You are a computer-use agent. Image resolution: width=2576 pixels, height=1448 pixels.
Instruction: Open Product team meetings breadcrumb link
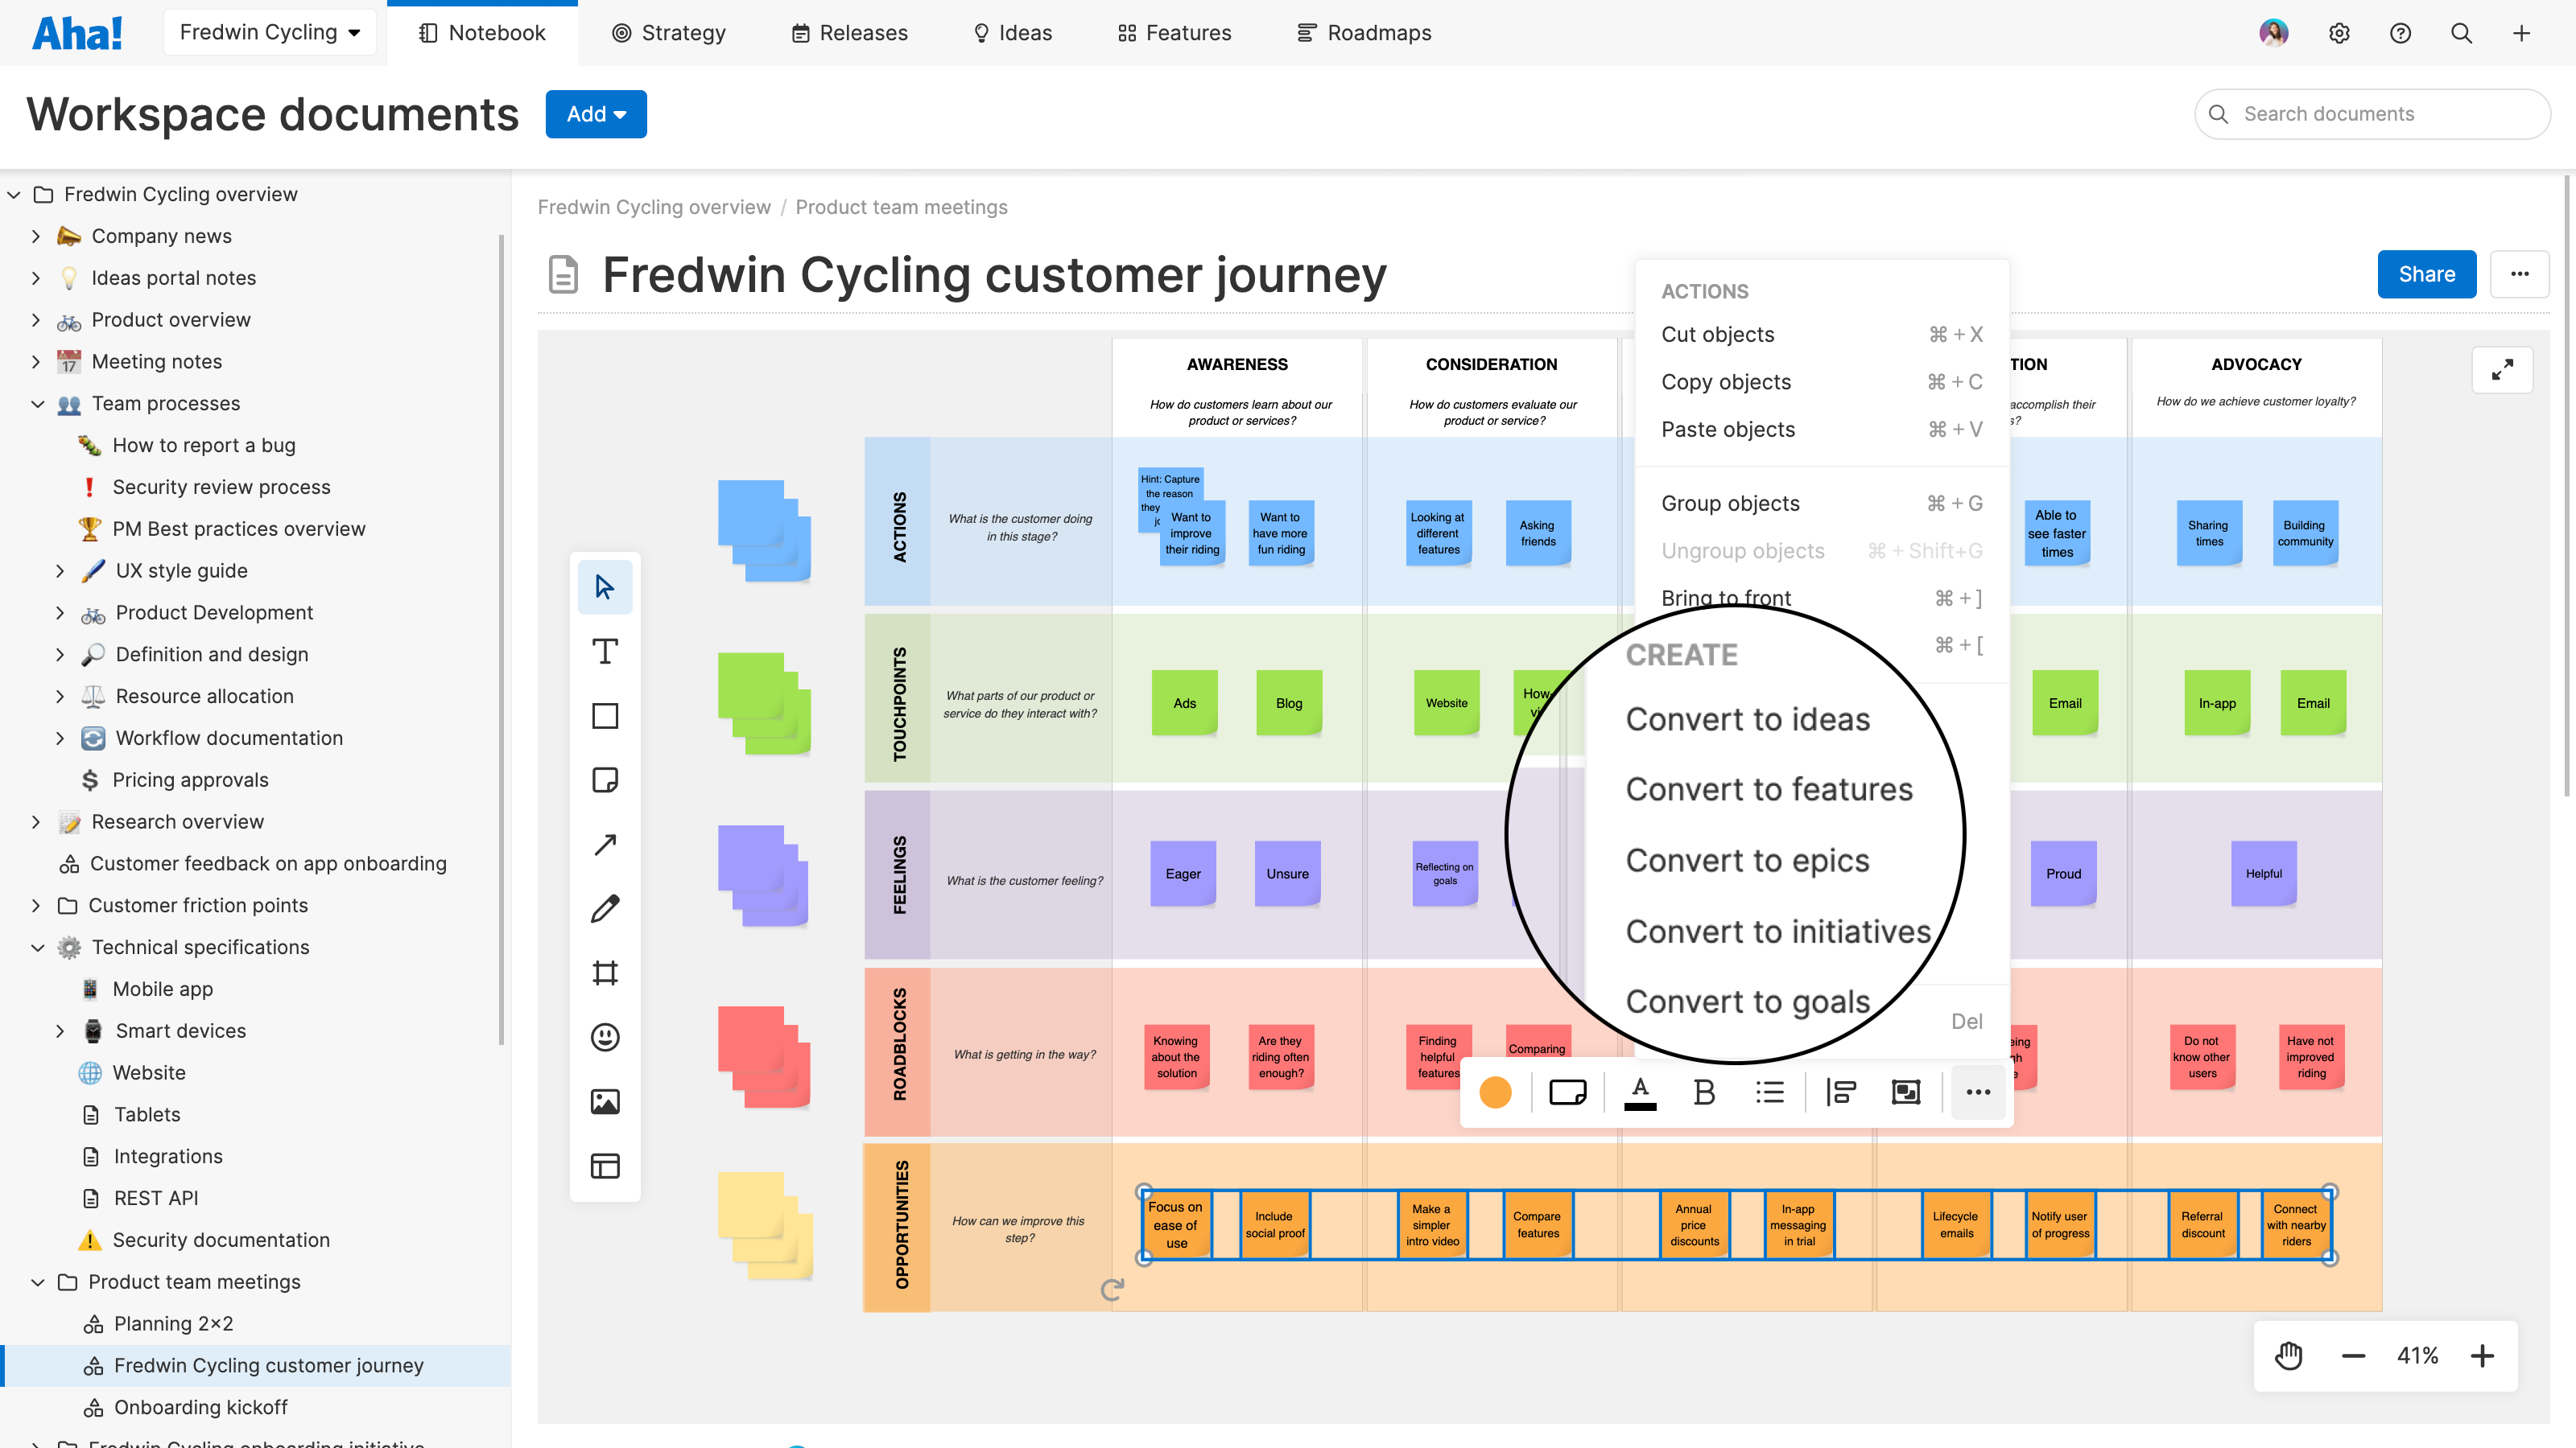[x=901, y=207]
